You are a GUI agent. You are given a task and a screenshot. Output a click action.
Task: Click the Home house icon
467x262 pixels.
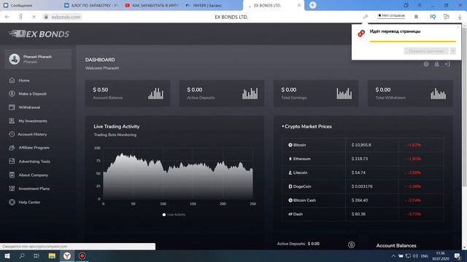(x=12, y=80)
